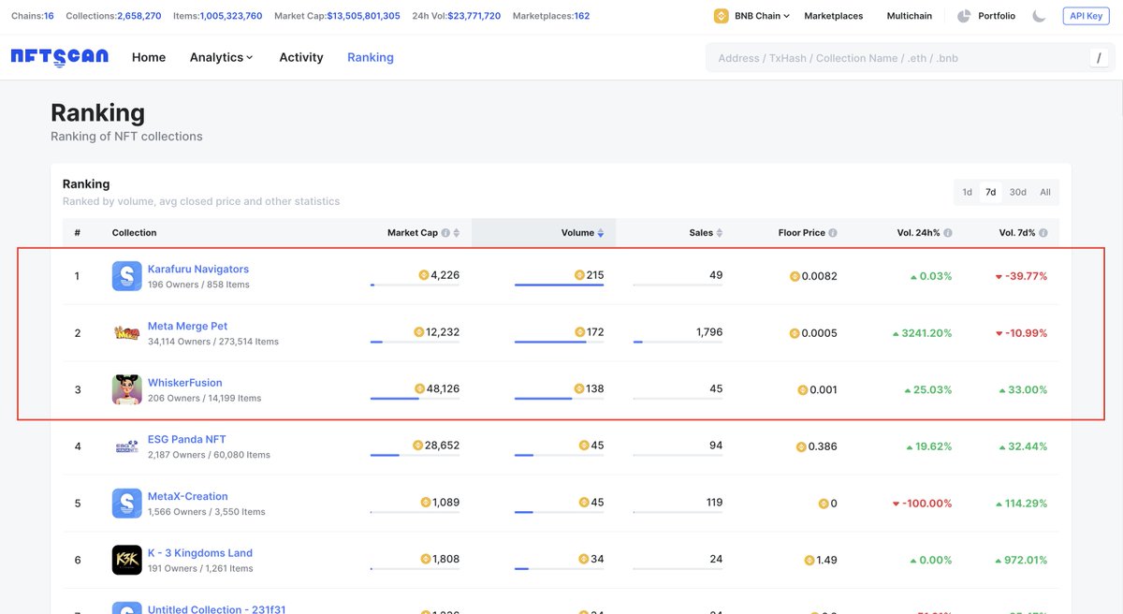Select the 1d time filter
Viewport: 1123px width, 614px height.
point(967,191)
